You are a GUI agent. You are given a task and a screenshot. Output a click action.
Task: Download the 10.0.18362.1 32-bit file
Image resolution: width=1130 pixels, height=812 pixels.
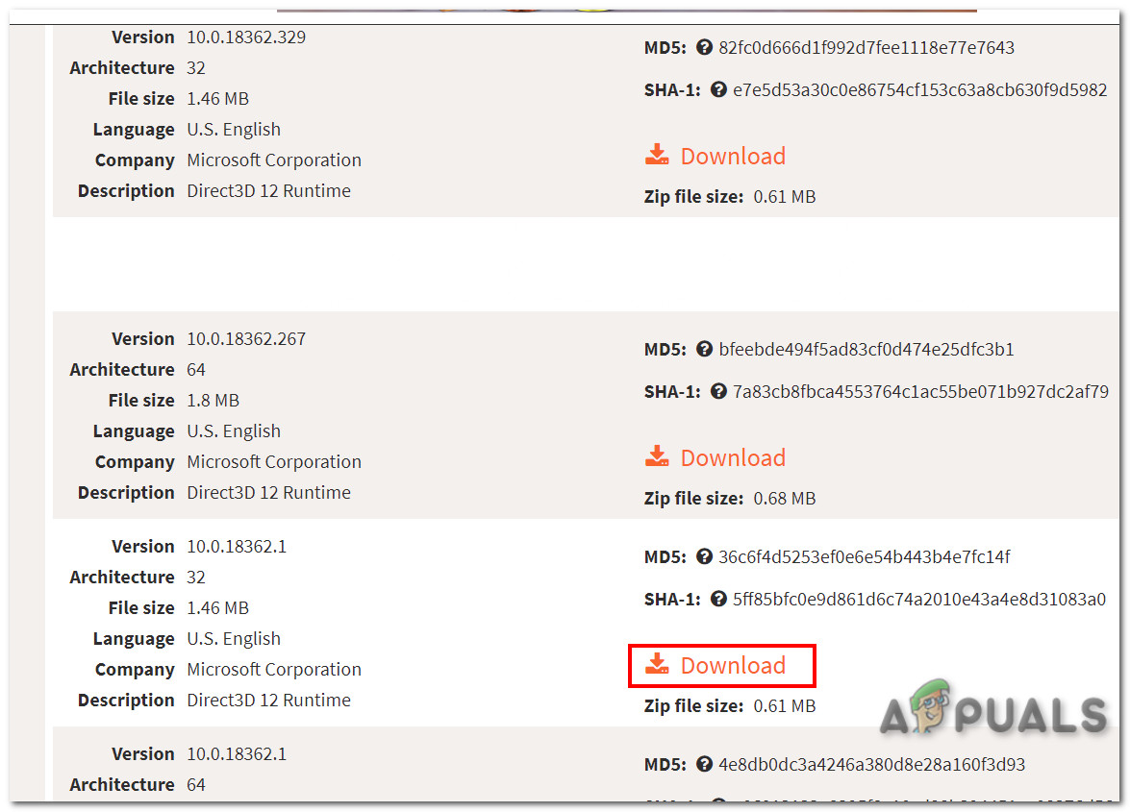point(715,664)
